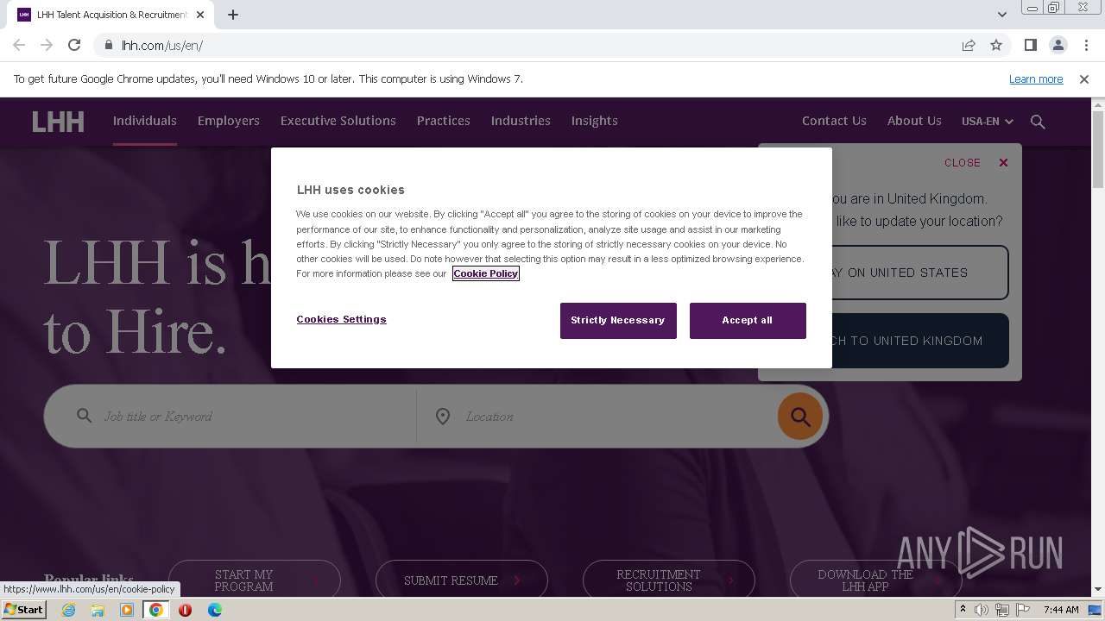1105x621 pixels.
Task: Go back in Chrome
Action: tap(19, 45)
